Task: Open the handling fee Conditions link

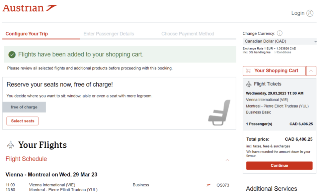Action: tap(283, 52)
